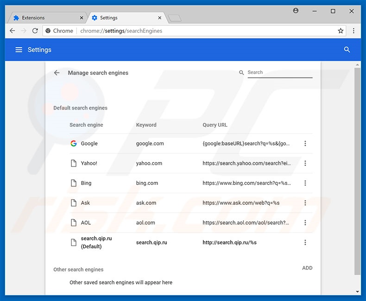Close the Extensions tab
Image resolution: width=366 pixels, height=301 pixels.
(x=82, y=18)
